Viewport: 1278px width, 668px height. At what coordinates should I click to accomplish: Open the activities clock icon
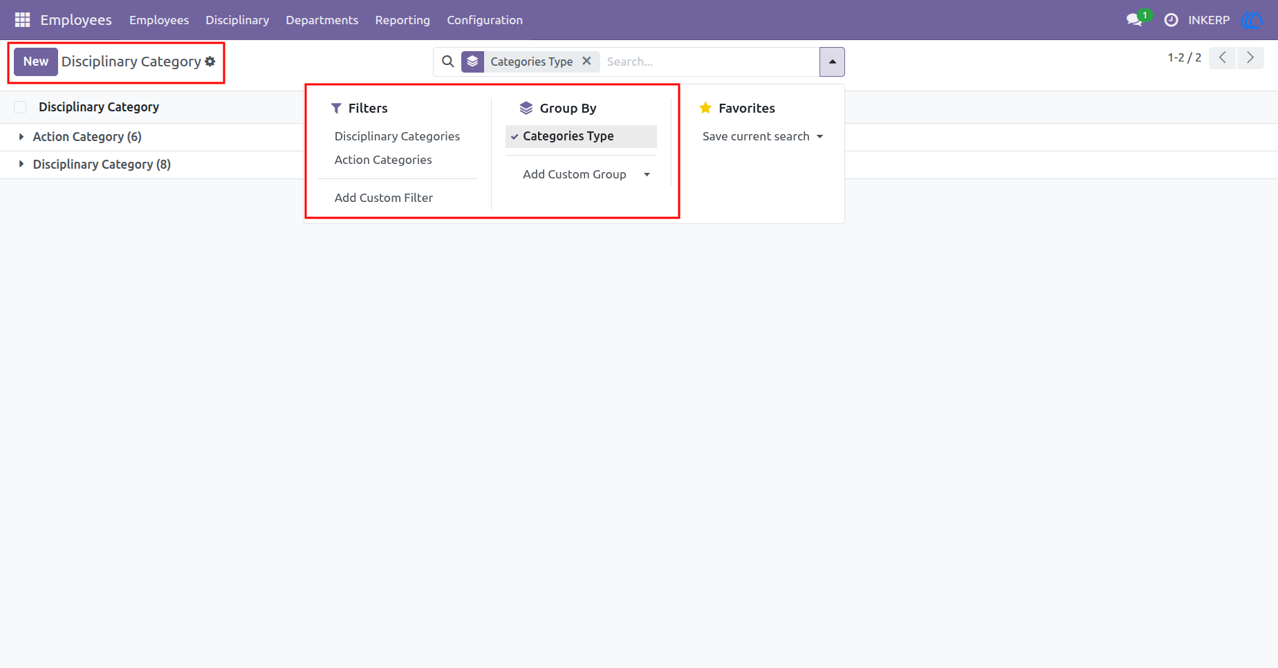pyautogui.click(x=1171, y=20)
